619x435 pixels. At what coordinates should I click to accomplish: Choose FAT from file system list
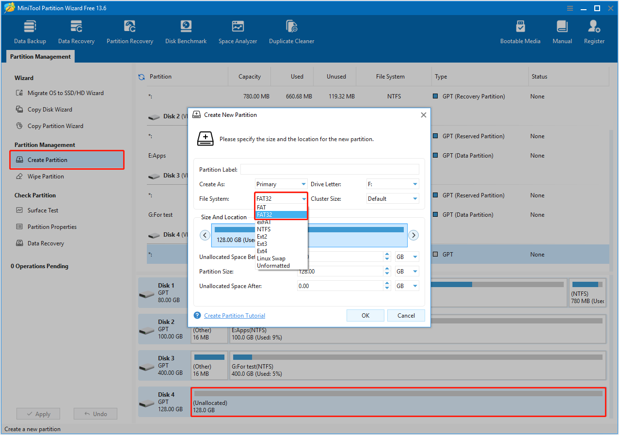[281, 208]
